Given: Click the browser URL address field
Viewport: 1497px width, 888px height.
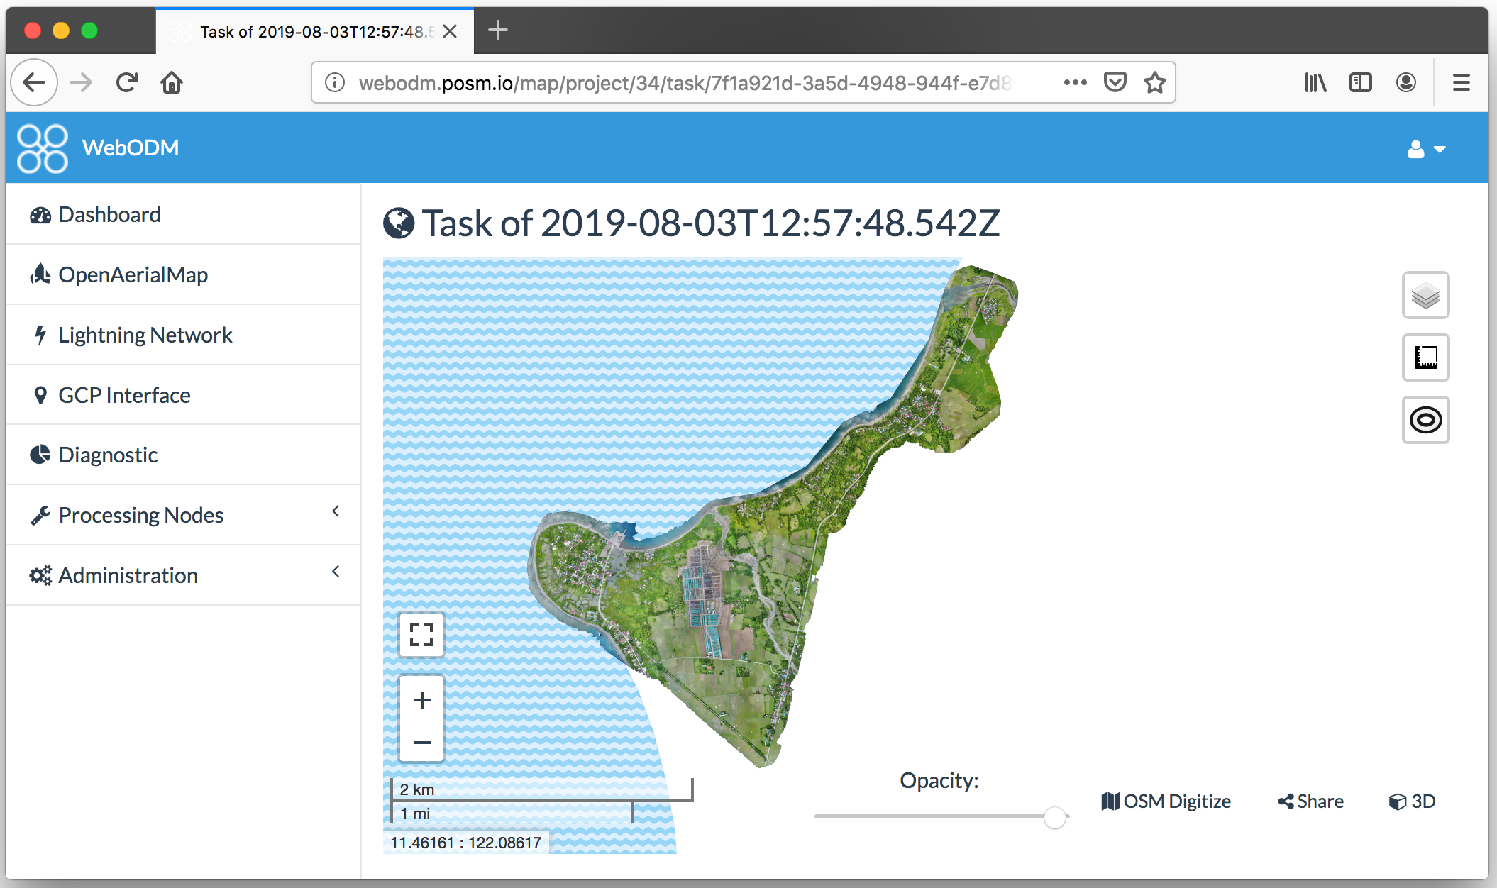Looking at the screenshot, I should click(x=685, y=83).
